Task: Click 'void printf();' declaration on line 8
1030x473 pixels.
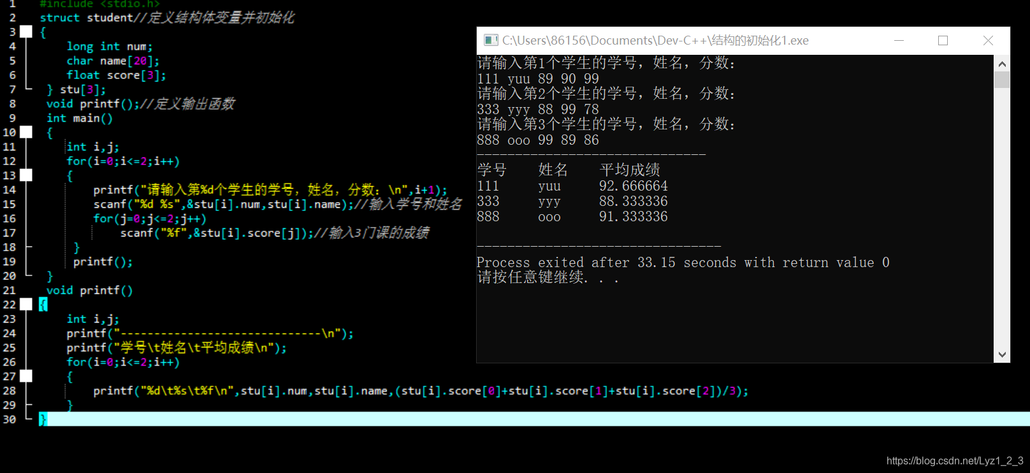Action: 92,103
